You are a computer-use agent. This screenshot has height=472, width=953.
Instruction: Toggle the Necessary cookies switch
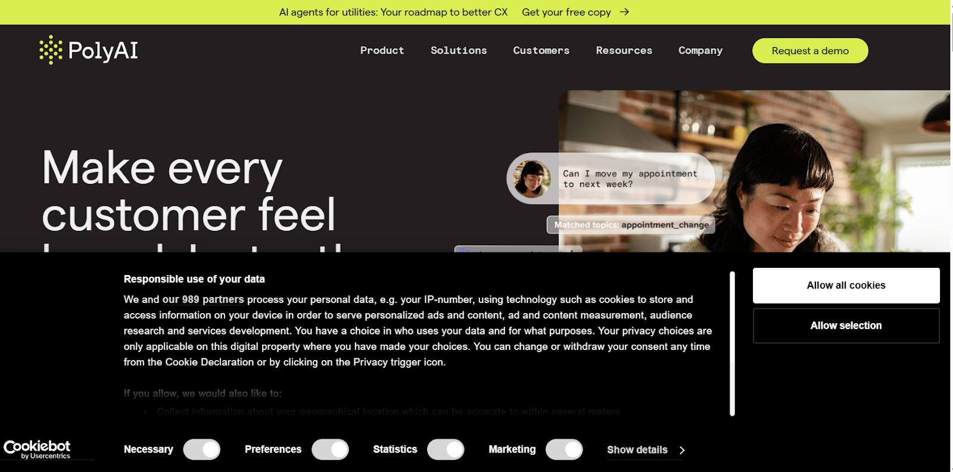pos(202,449)
